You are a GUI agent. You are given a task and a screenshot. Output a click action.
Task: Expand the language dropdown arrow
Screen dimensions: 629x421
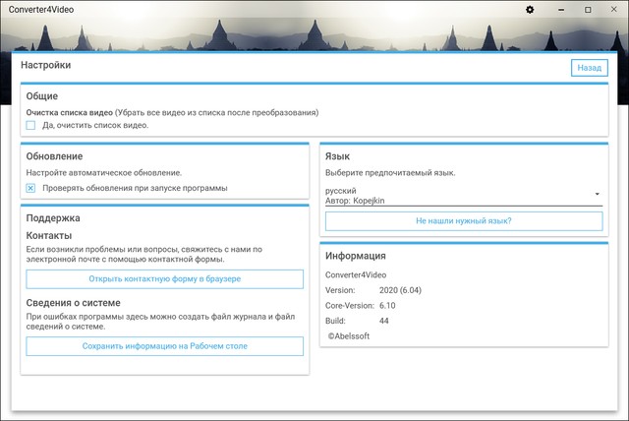597,194
